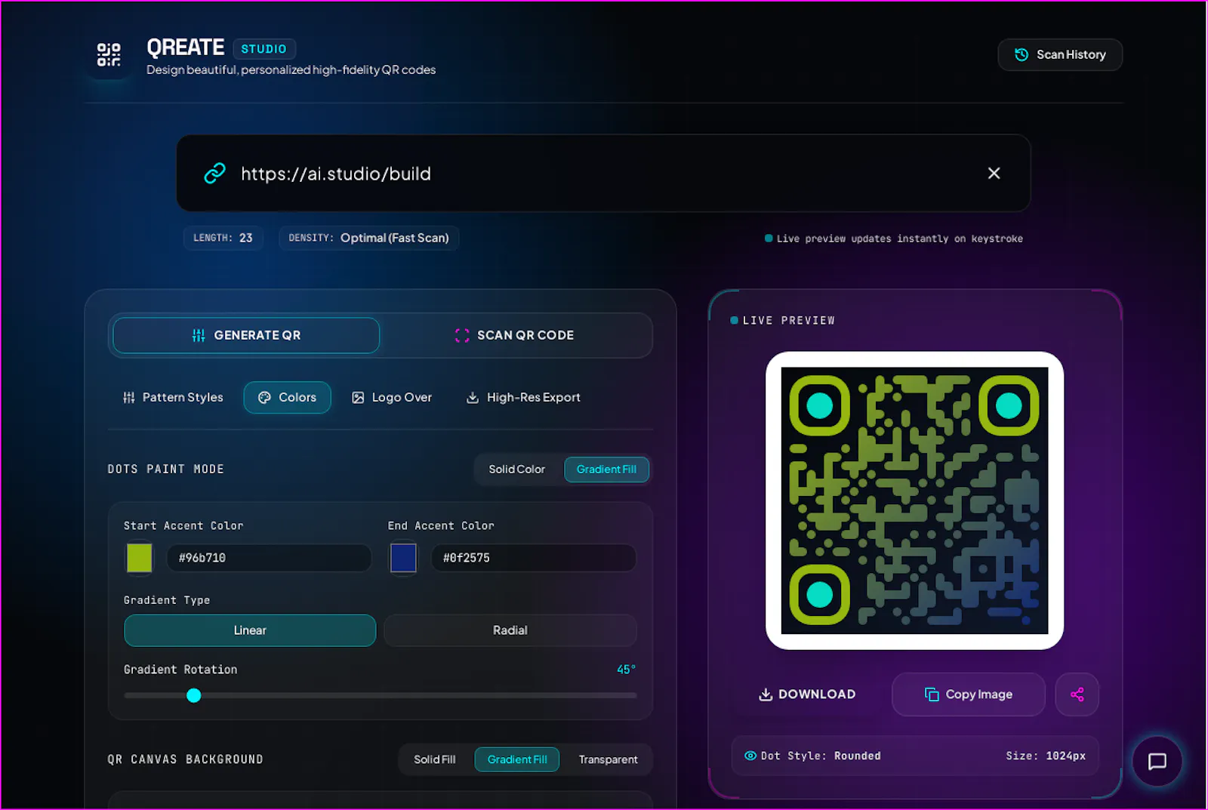
Task: Open Scan History
Action: (x=1060, y=54)
